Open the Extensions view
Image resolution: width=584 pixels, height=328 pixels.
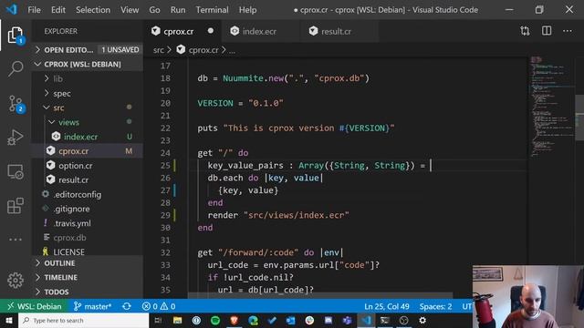coord(16,206)
